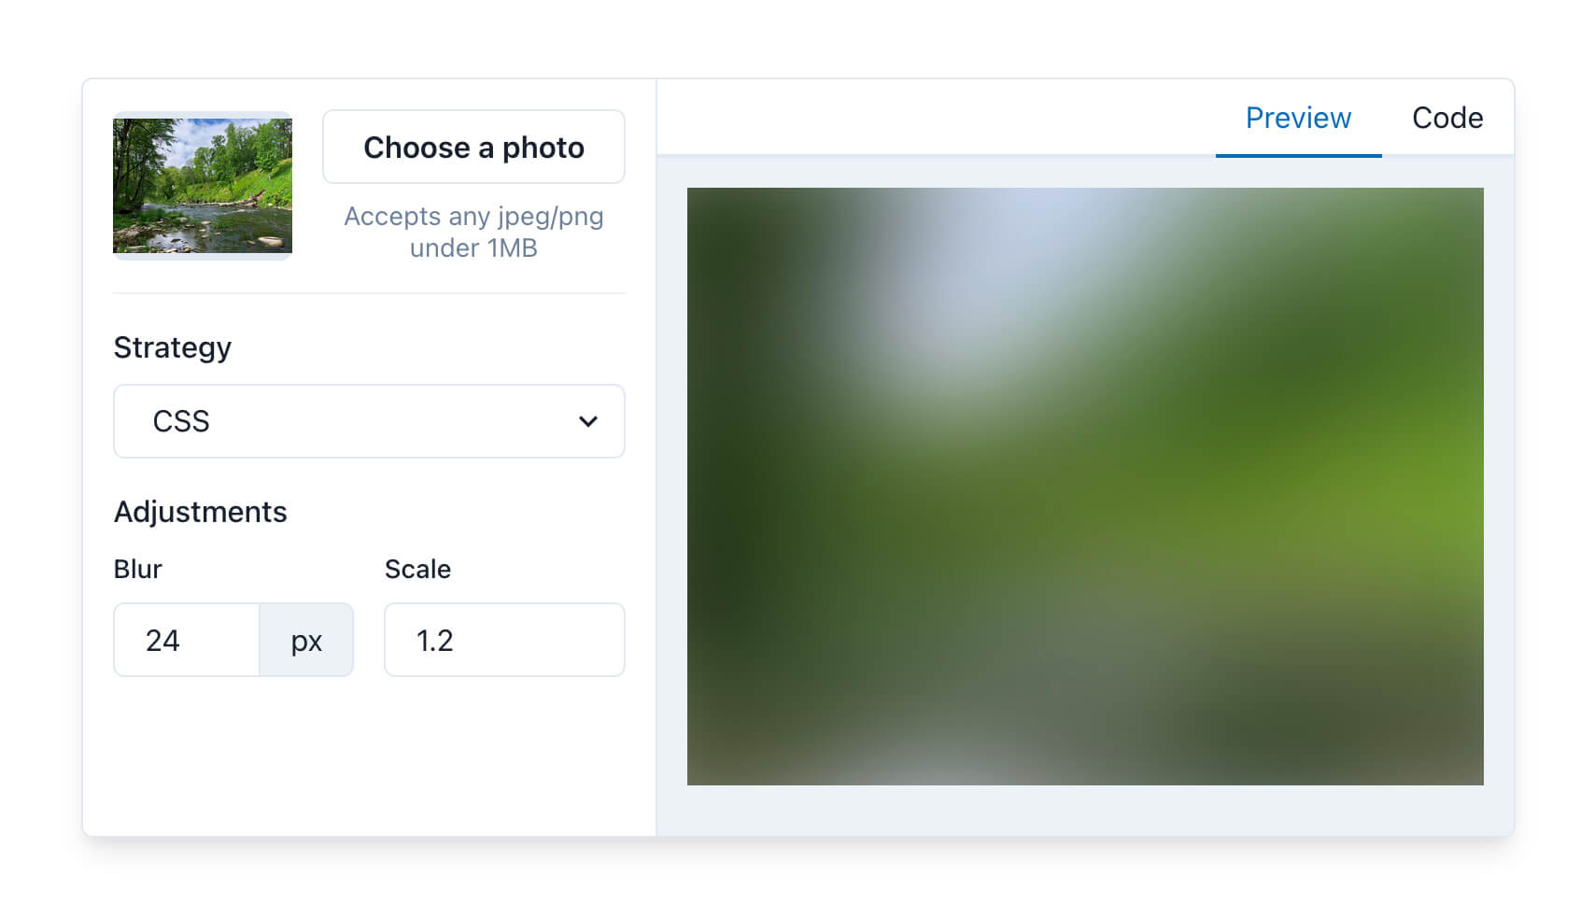Select the Preview tab

(x=1298, y=118)
